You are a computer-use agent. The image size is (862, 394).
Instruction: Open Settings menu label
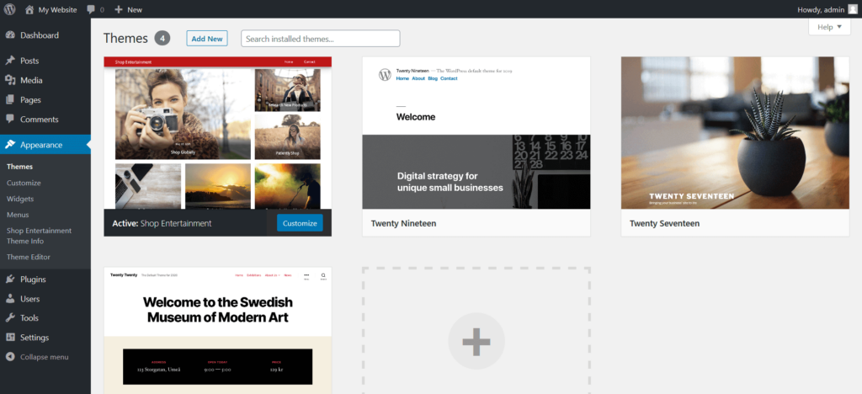pos(35,338)
